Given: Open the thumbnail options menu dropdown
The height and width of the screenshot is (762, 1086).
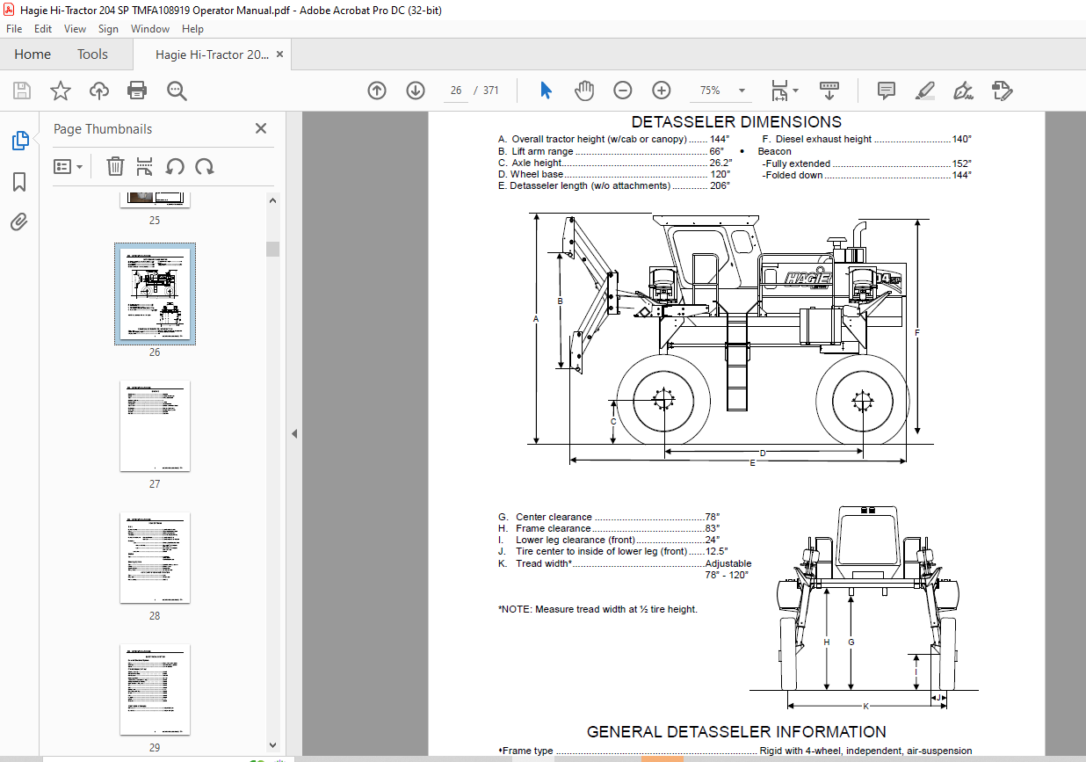Looking at the screenshot, I should [69, 166].
